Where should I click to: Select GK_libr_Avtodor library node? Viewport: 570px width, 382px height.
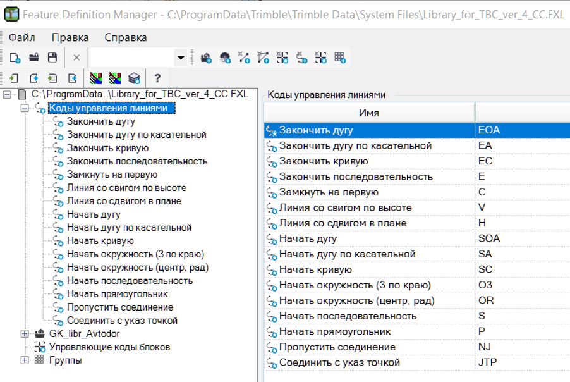coord(84,333)
